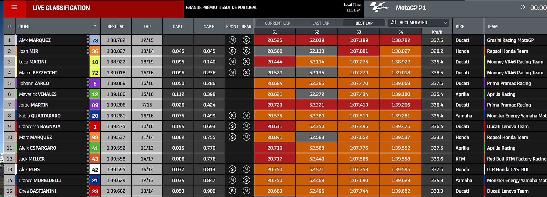Screen dimensions: 547x197
Task: Click Alex Marquez rear tyre S icon
Action: (x=246, y=40)
